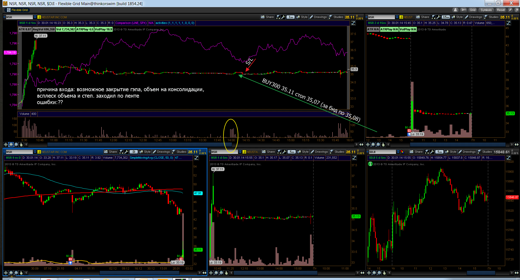The height and width of the screenshot is (280, 520).
Task: Open chart settings wrench in NSR 5m chart
Action: tap(284, 152)
